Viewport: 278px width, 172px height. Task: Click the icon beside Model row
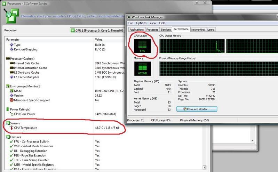[11, 91]
